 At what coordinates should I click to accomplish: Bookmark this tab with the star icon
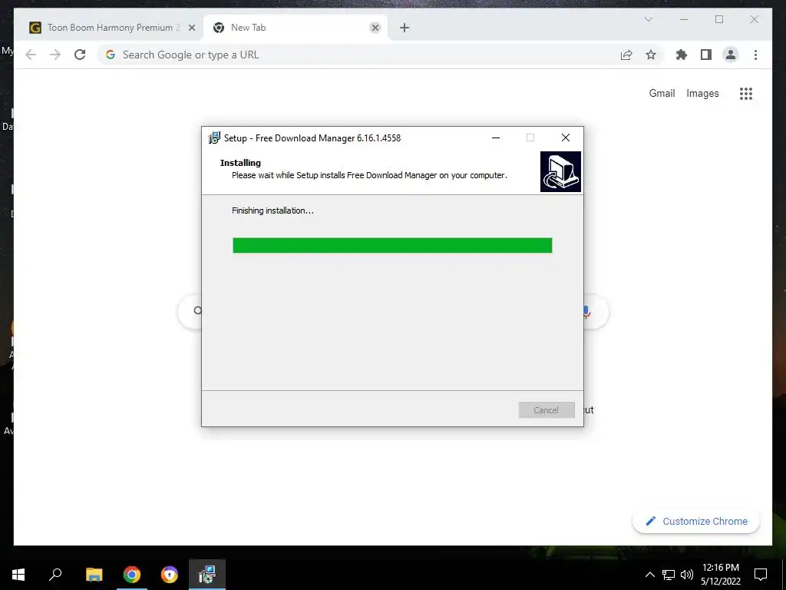pyautogui.click(x=651, y=55)
